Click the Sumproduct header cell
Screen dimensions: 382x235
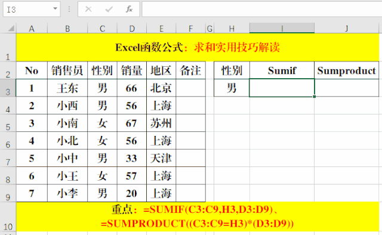346,70
